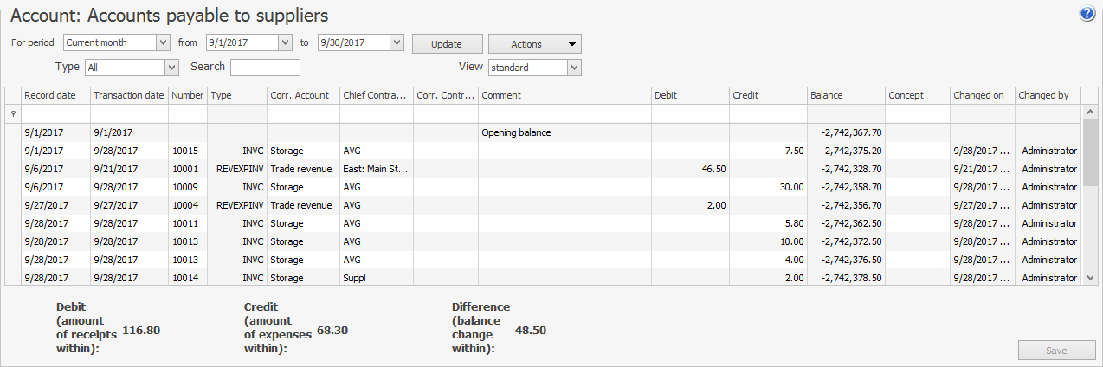Sort by Balance column header

tap(845, 95)
